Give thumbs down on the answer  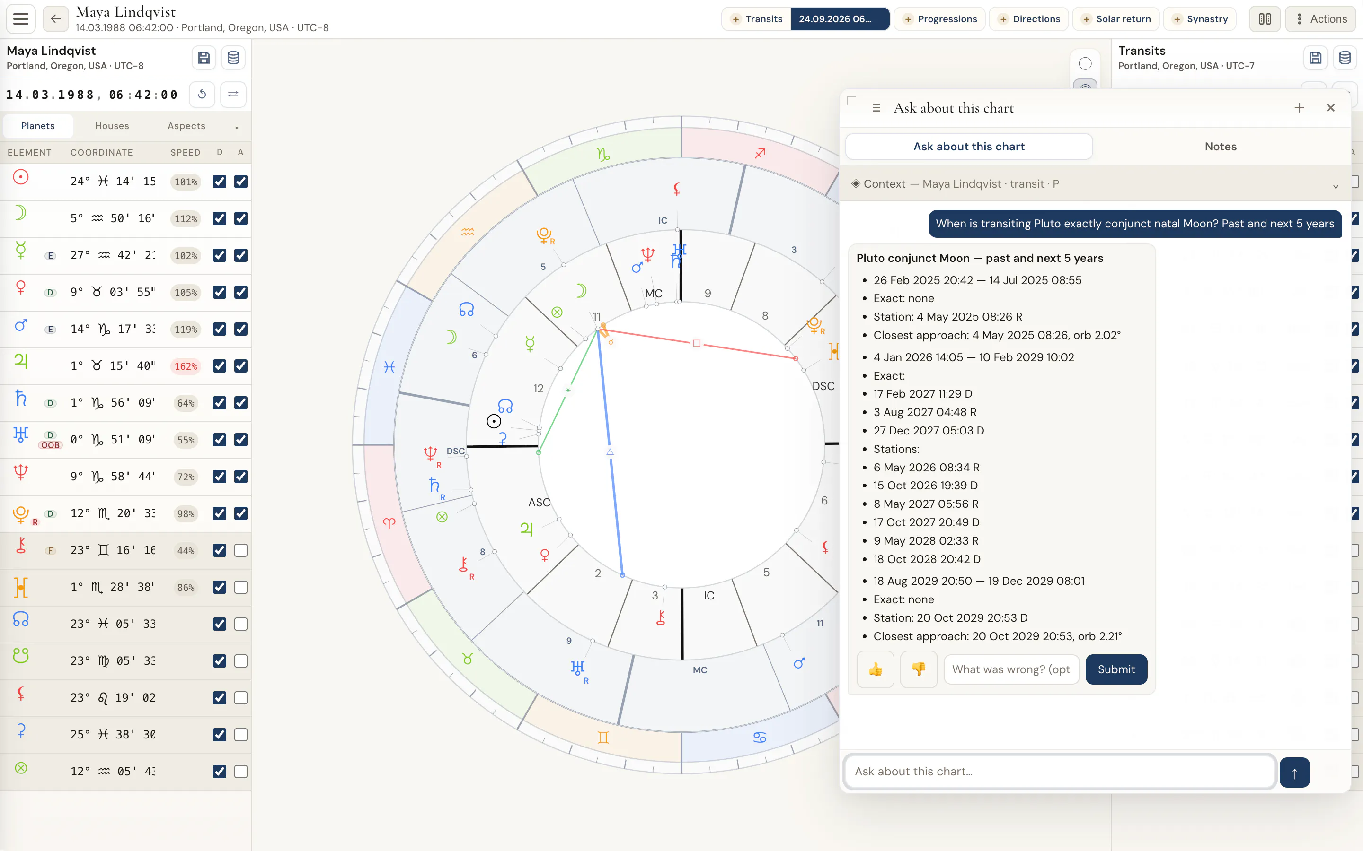coord(919,669)
